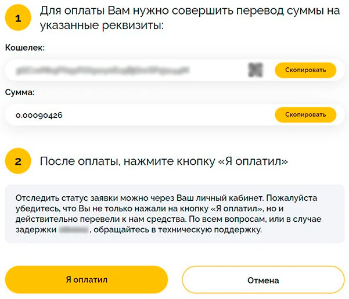Confirm payment with the Я оплатил button
This screenshot has width=349, height=299.
(87, 280)
